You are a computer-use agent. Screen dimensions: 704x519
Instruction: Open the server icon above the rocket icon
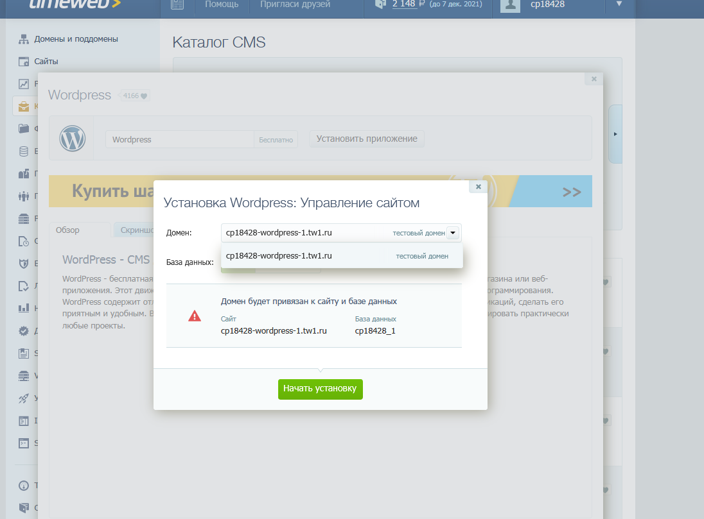pos(24,376)
